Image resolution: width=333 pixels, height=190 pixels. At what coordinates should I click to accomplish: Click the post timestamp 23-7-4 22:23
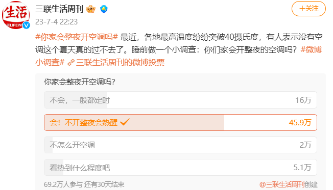57,21
